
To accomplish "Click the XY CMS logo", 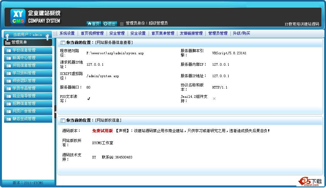I will (18, 17).
